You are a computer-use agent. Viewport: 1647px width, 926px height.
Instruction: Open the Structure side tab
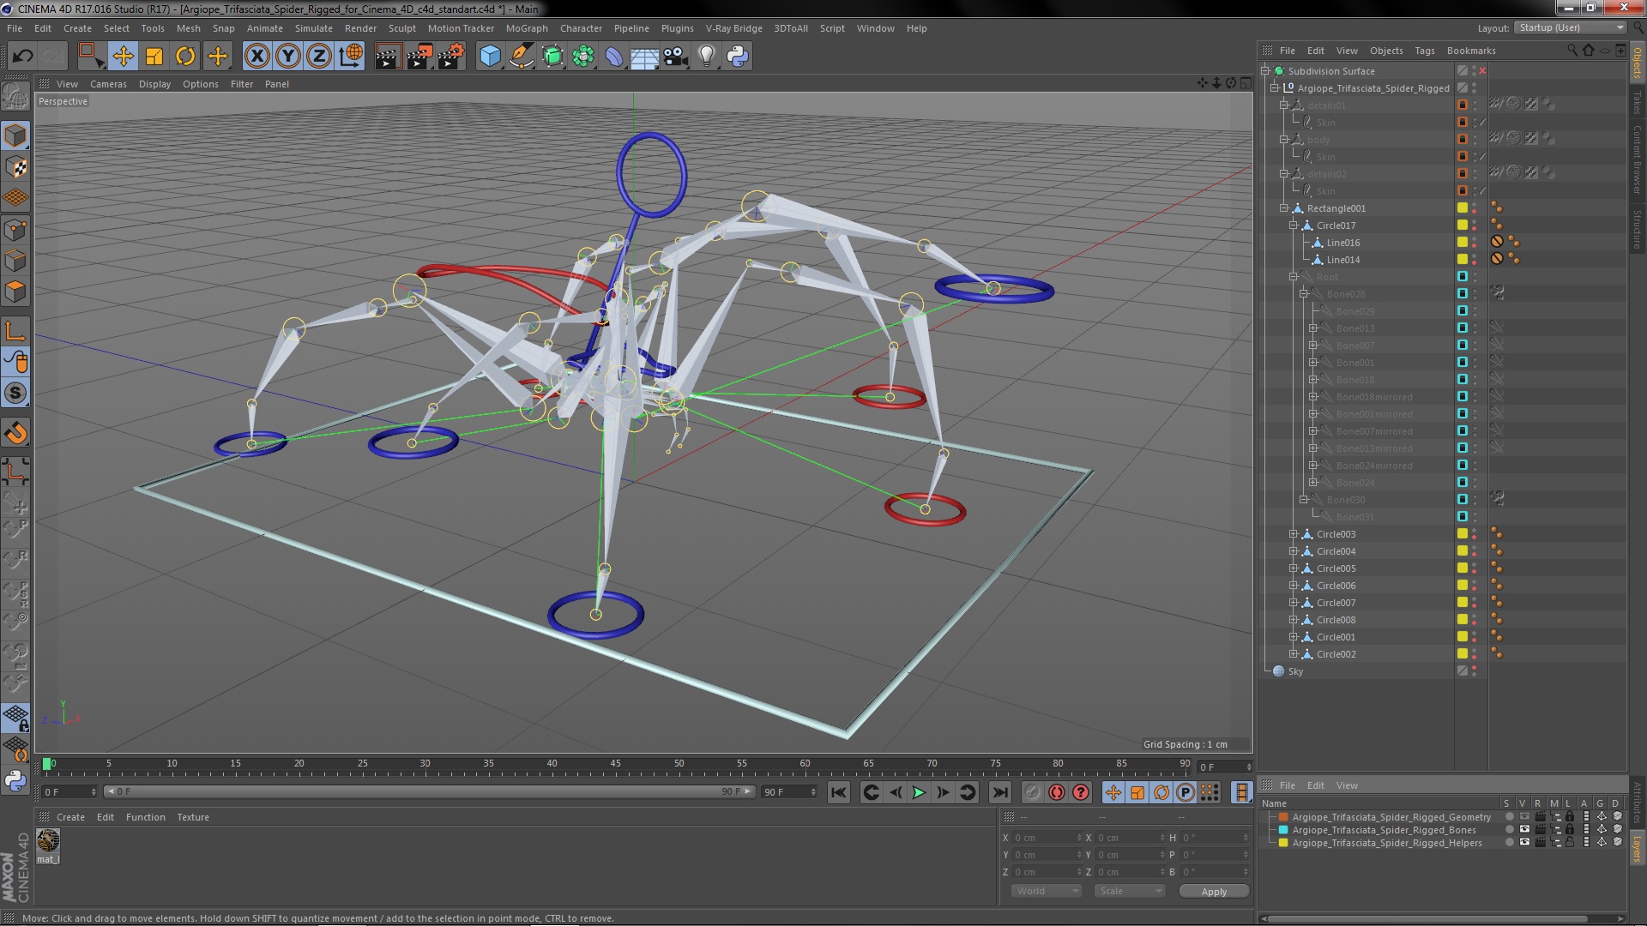[x=1638, y=228]
